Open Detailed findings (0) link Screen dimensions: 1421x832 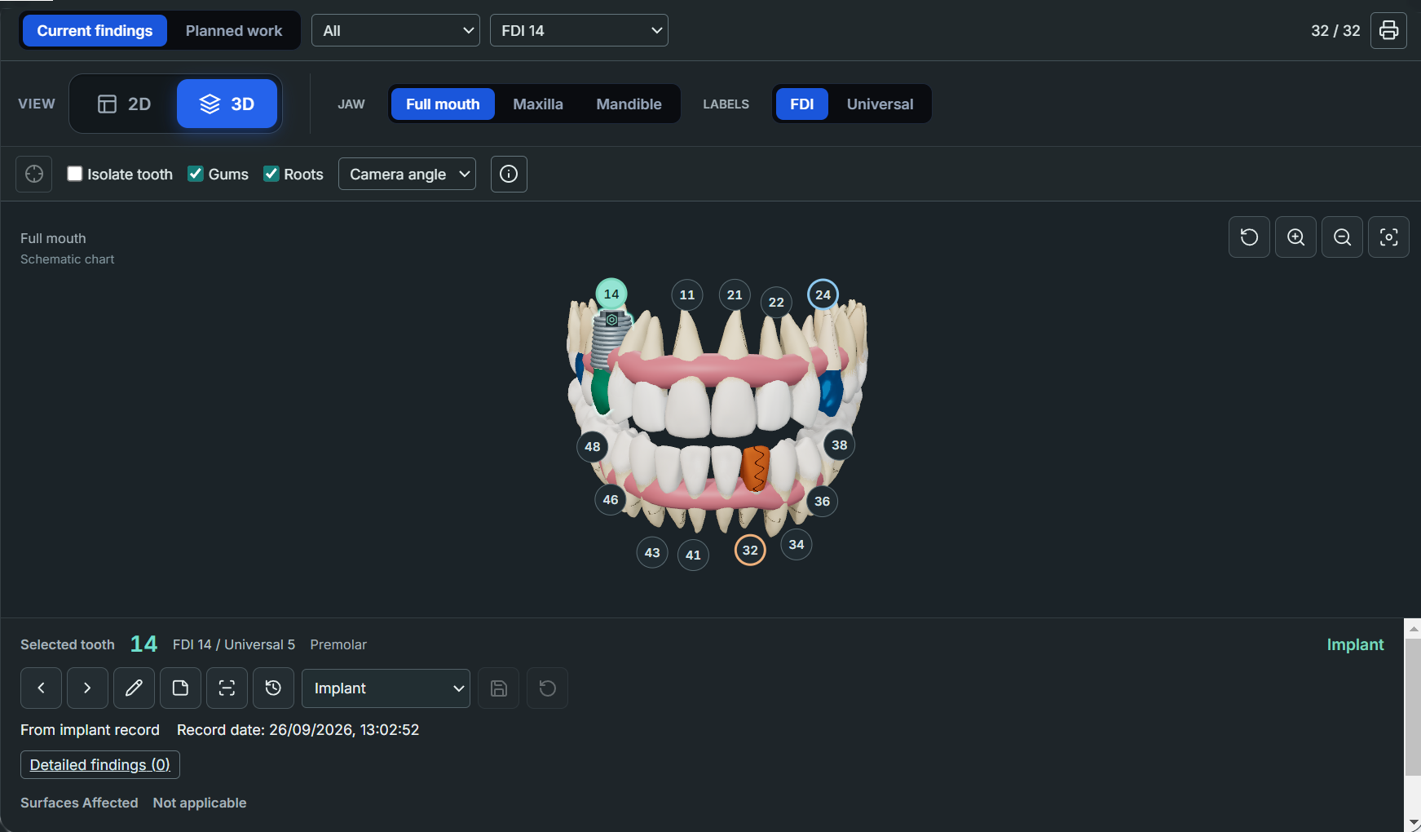pos(100,765)
